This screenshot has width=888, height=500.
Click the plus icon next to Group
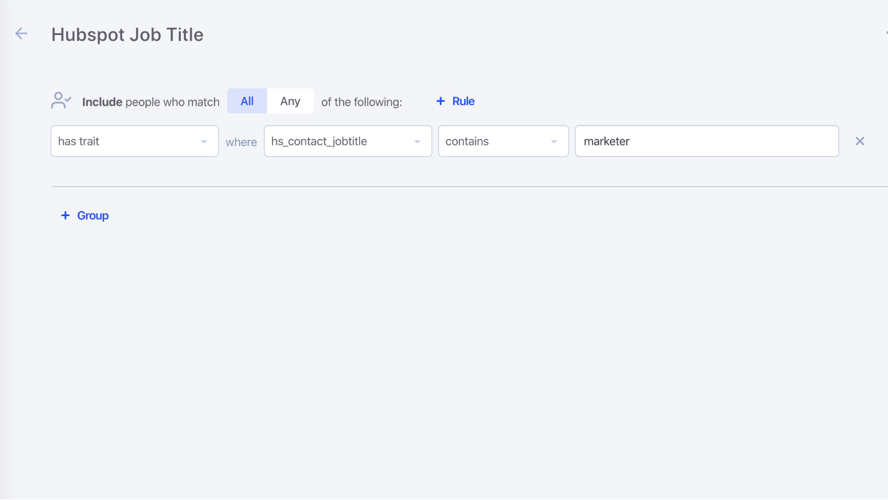tap(65, 215)
